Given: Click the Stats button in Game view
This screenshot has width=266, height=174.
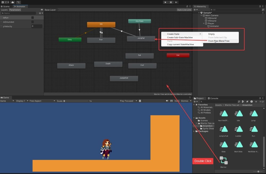Looking at the screenshot, I should pos(177,101).
